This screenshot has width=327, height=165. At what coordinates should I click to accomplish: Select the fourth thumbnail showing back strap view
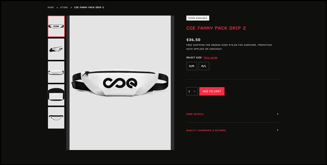(56, 95)
